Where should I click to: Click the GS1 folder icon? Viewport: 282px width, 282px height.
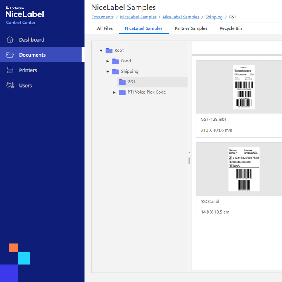click(x=123, y=82)
